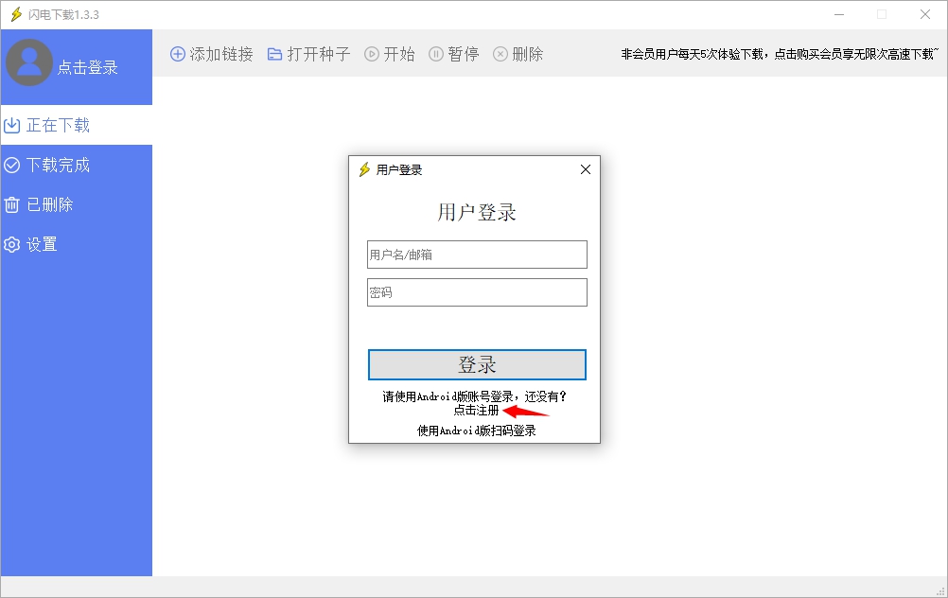Image resolution: width=948 pixels, height=598 pixels.
Task: Click the lightning app logo in title bar
Action: coord(14,14)
